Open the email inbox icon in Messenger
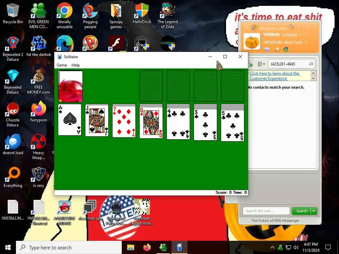 267,50
